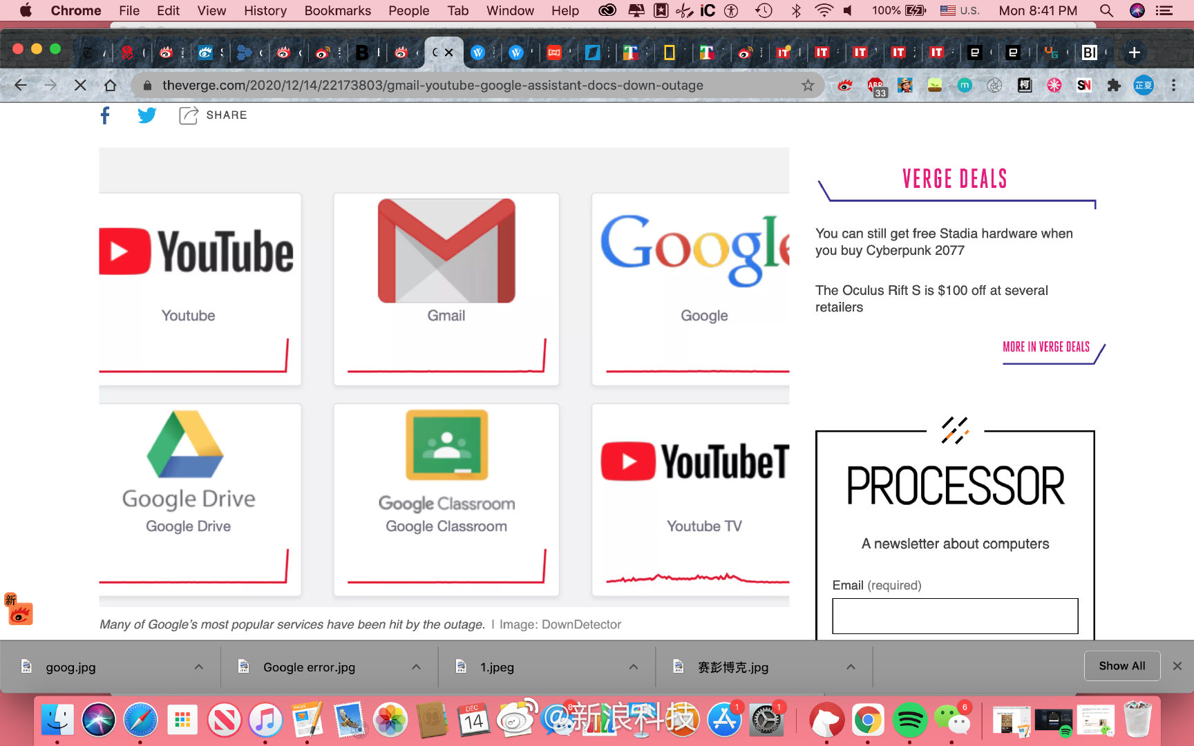1194x746 pixels.
Task: Open chevron menu for 1.jpeg download
Action: (633, 667)
